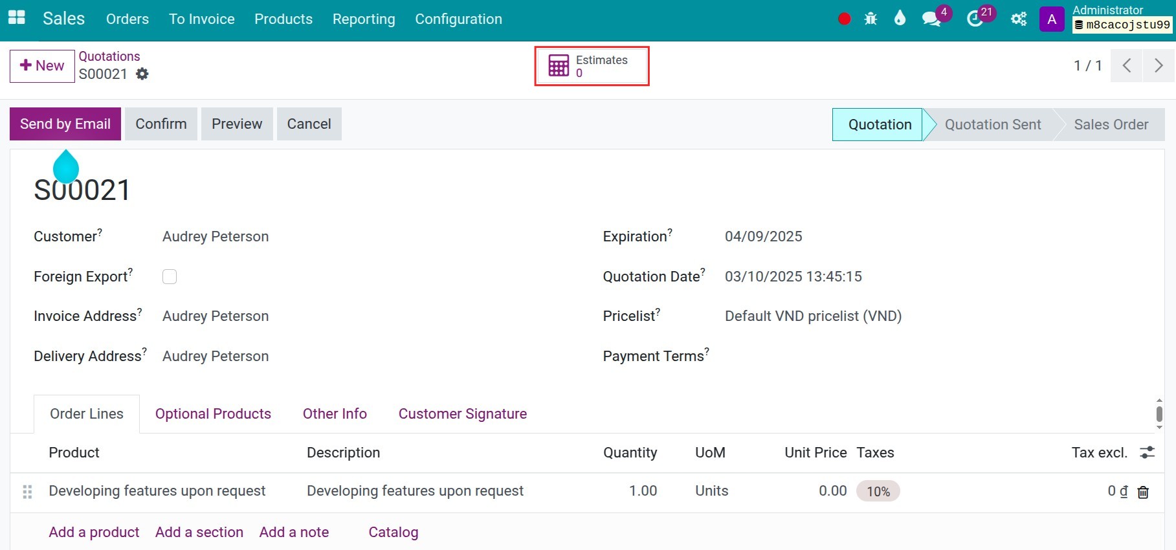This screenshot has height=550, width=1176.
Task: Click the Cancel button
Action: coord(309,124)
